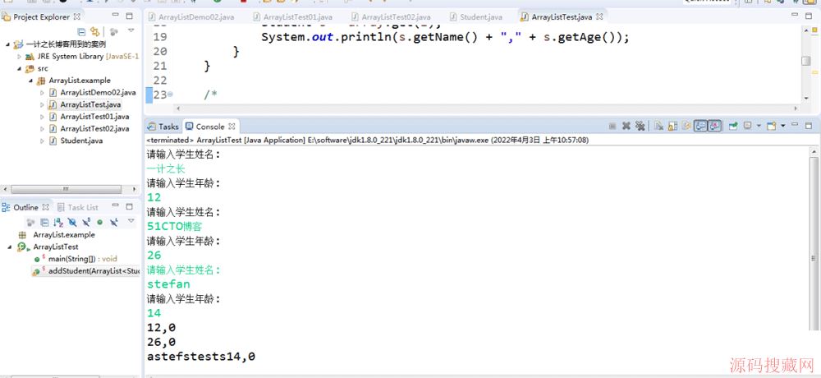Click Hide Non-Public Members icon in Outline

pos(99,223)
